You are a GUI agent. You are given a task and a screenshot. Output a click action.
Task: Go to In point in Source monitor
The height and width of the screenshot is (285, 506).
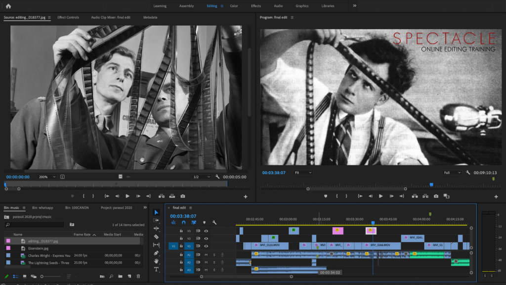point(107,196)
